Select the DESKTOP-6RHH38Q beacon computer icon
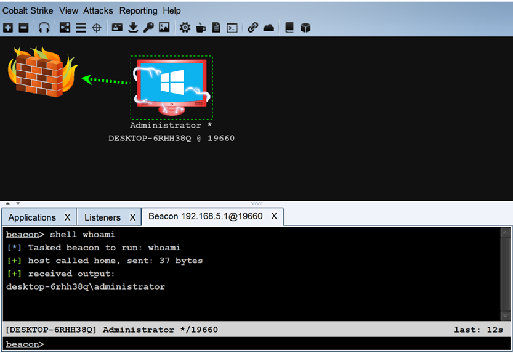This screenshot has width=513, height=353. (x=172, y=87)
